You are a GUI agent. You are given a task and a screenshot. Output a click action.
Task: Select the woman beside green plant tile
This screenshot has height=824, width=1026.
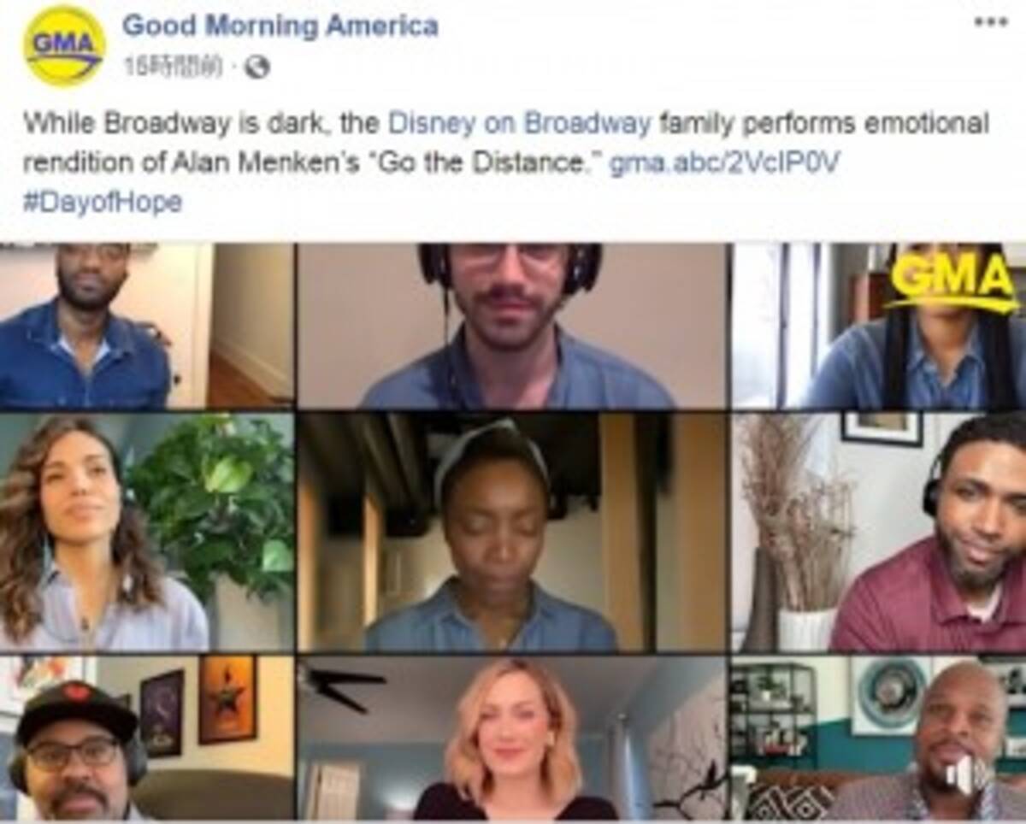[x=146, y=533]
